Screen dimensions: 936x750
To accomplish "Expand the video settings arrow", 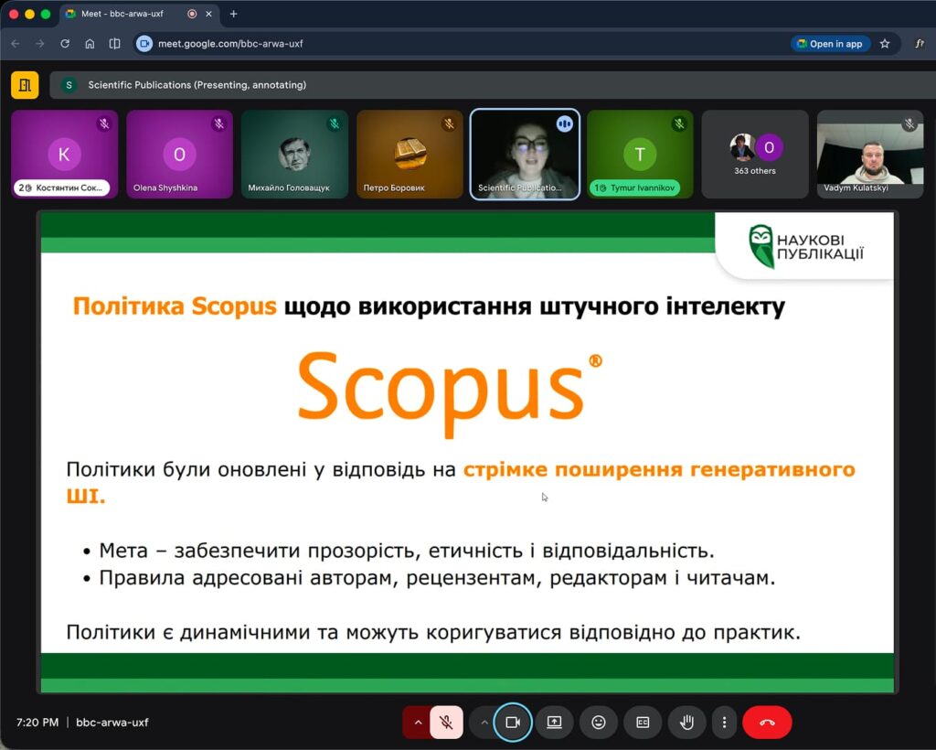I will [x=484, y=723].
